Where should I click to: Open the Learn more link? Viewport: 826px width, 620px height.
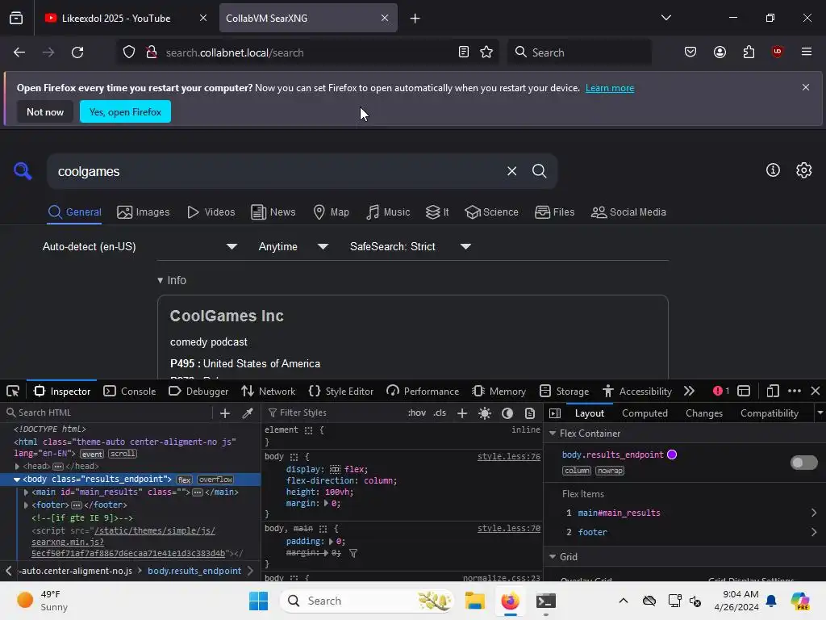pyautogui.click(x=610, y=88)
